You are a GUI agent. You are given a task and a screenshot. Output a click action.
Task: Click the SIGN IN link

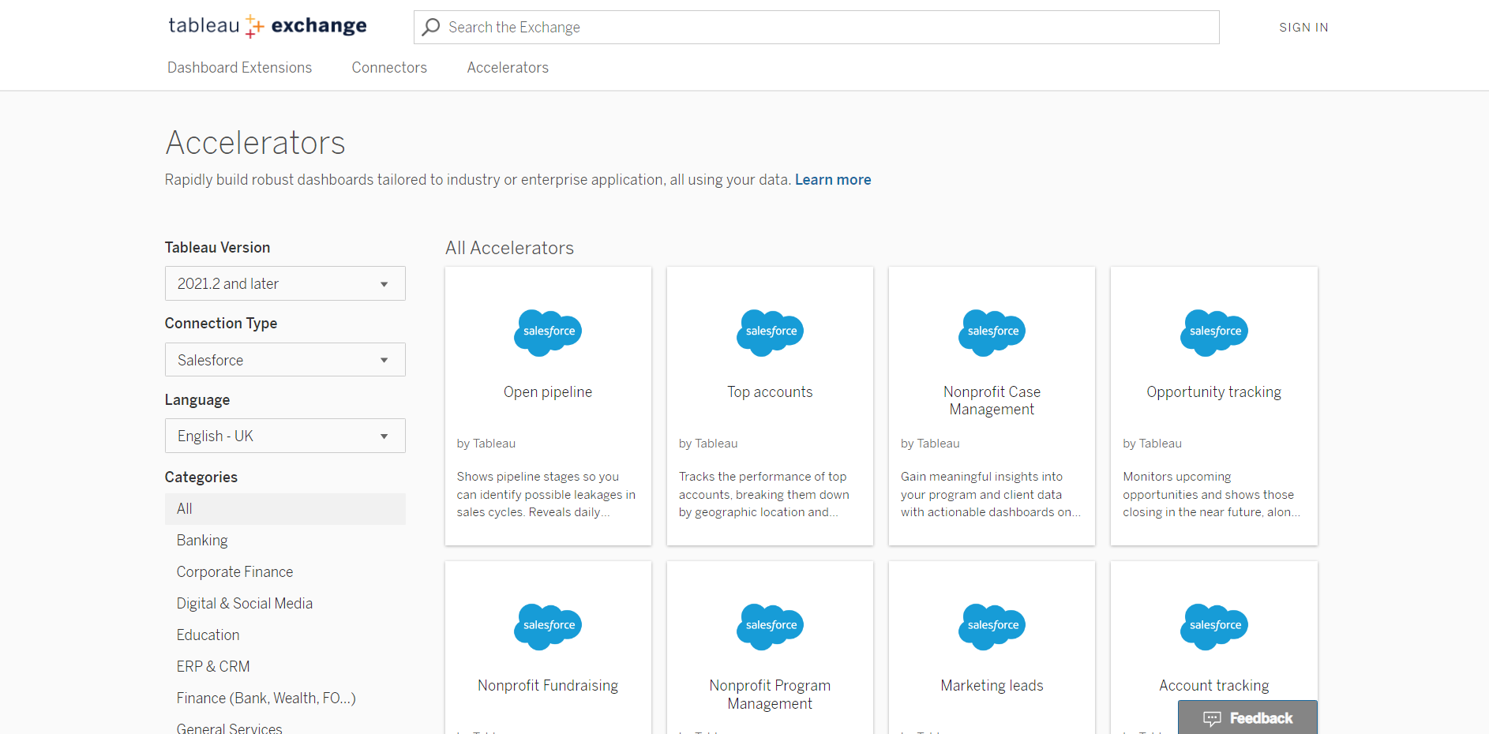pyautogui.click(x=1303, y=28)
